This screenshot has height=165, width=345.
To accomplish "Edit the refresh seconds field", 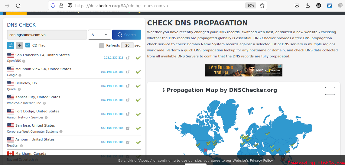I will (127, 45).
